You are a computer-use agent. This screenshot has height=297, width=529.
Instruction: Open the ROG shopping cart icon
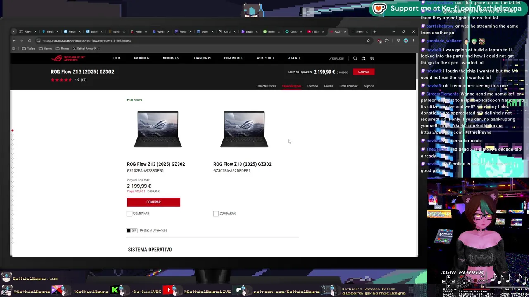tap(372, 58)
